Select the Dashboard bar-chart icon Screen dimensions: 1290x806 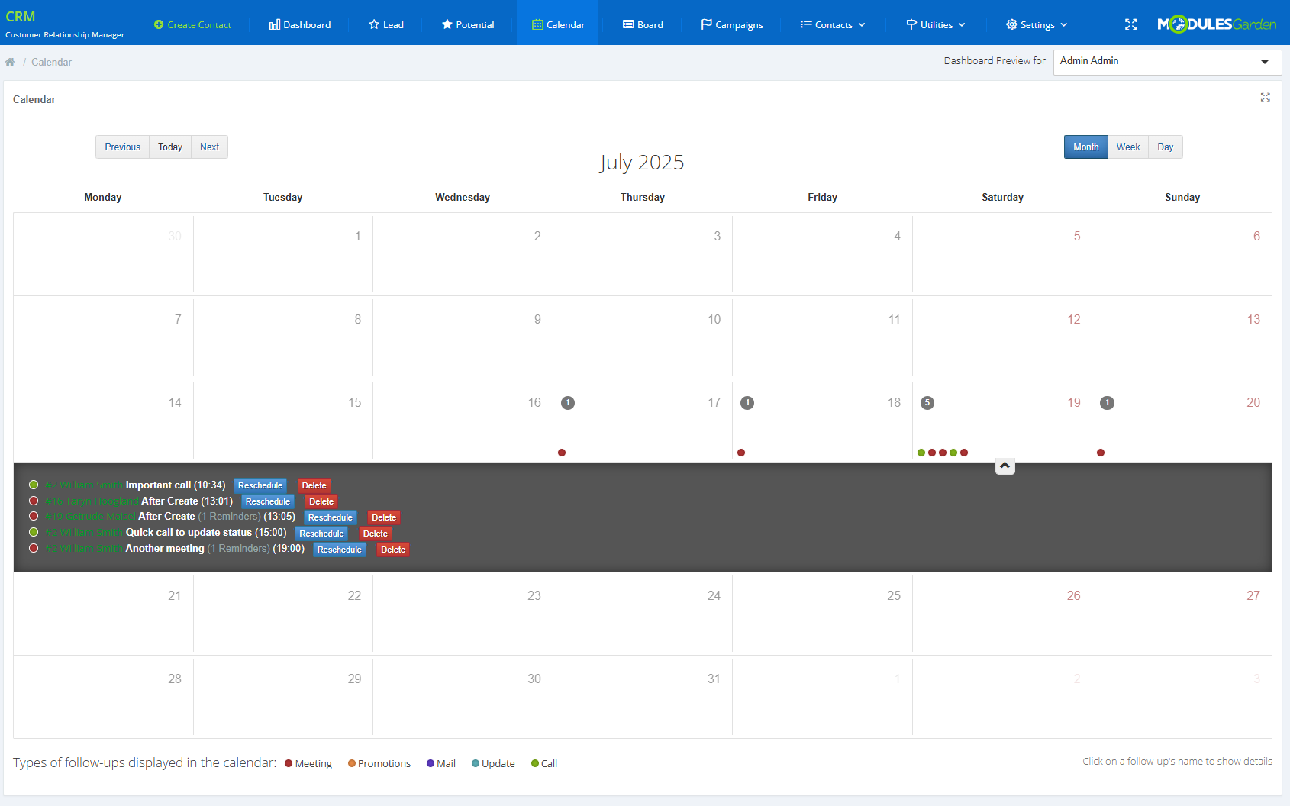(275, 24)
